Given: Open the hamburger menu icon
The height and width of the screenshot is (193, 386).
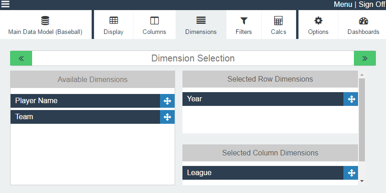Looking at the screenshot, I should pos(5,4).
